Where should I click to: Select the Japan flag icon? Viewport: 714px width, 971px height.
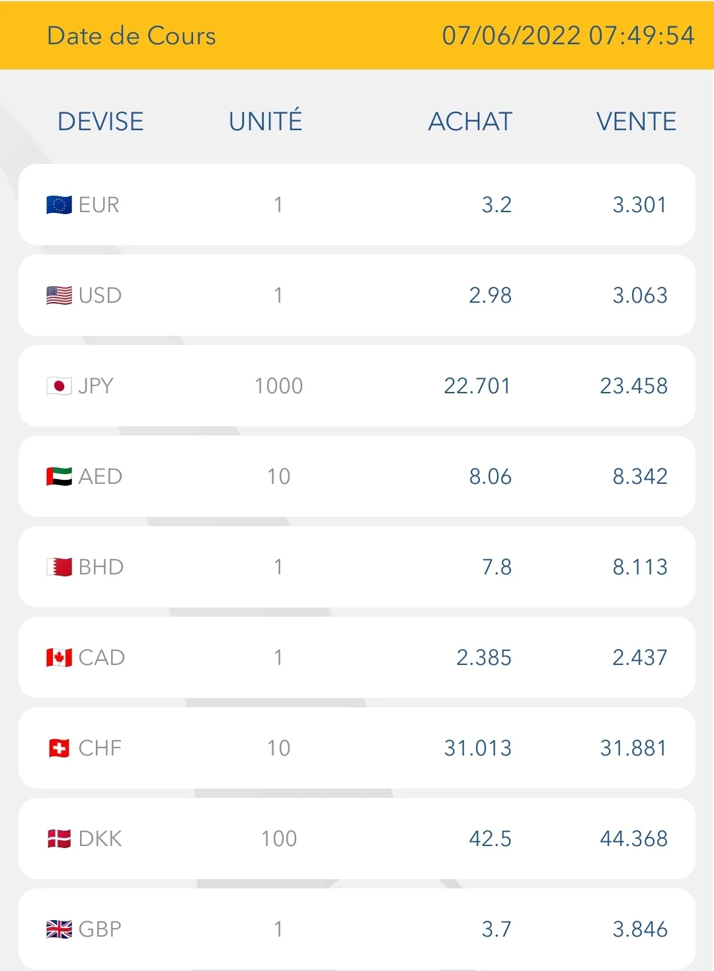coord(59,386)
